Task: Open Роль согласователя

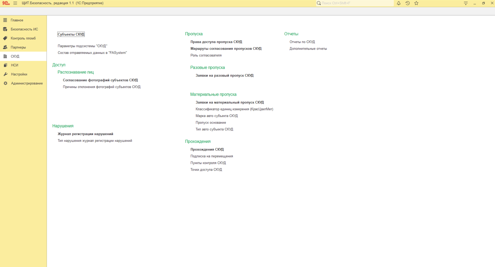Action: point(206,55)
